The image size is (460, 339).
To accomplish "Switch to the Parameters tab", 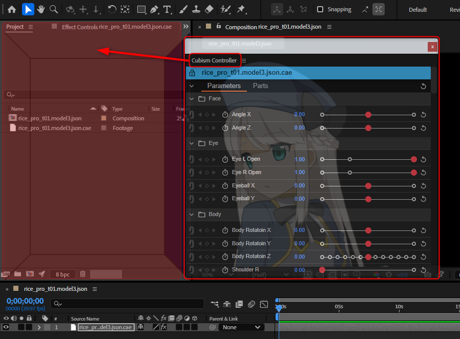I will coord(224,86).
